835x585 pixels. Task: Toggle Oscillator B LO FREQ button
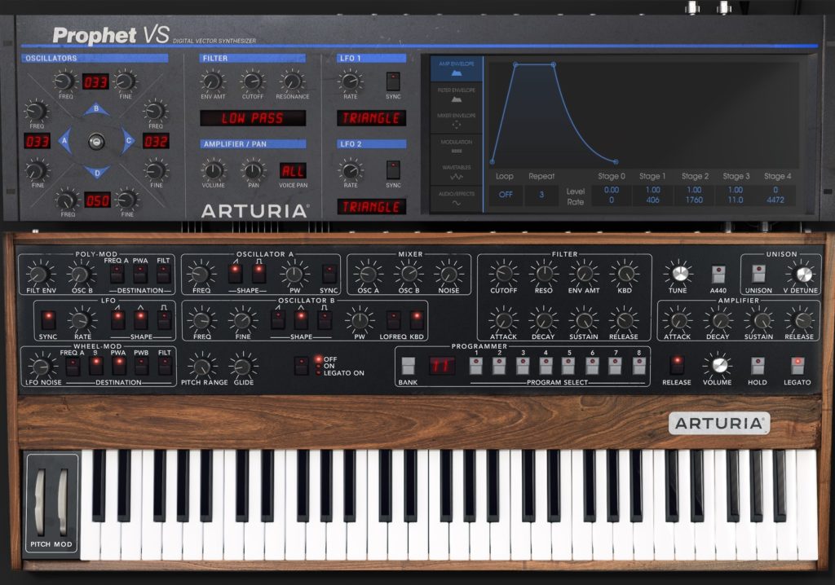tap(394, 319)
